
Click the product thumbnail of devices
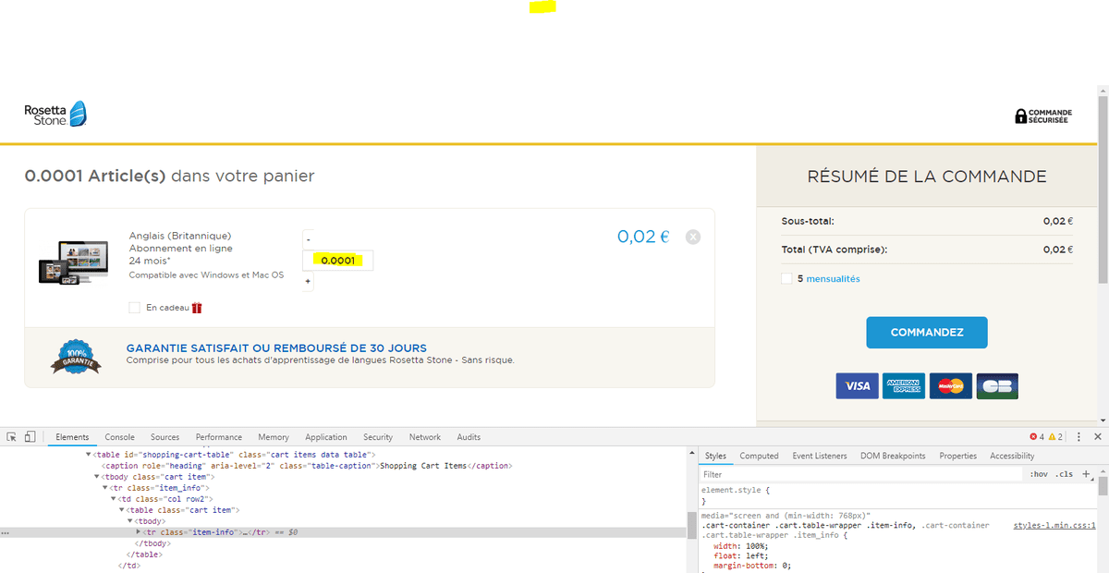(76, 262)
